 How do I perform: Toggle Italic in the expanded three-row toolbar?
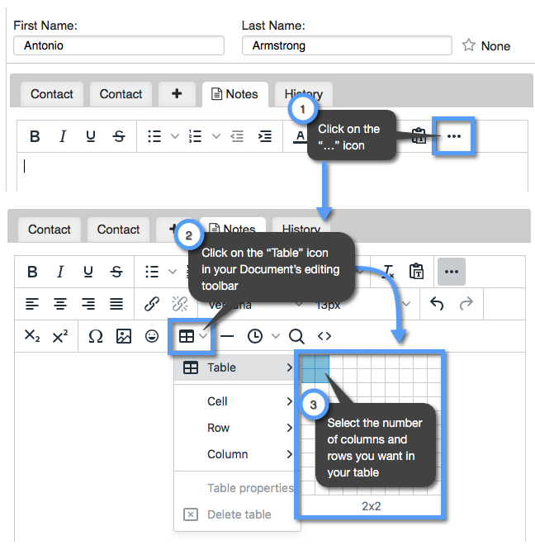(x=60, y=272)
